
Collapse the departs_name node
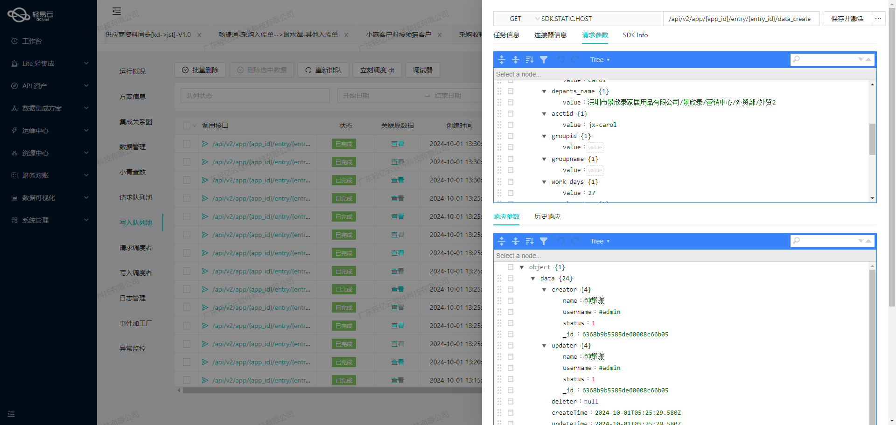544,91
